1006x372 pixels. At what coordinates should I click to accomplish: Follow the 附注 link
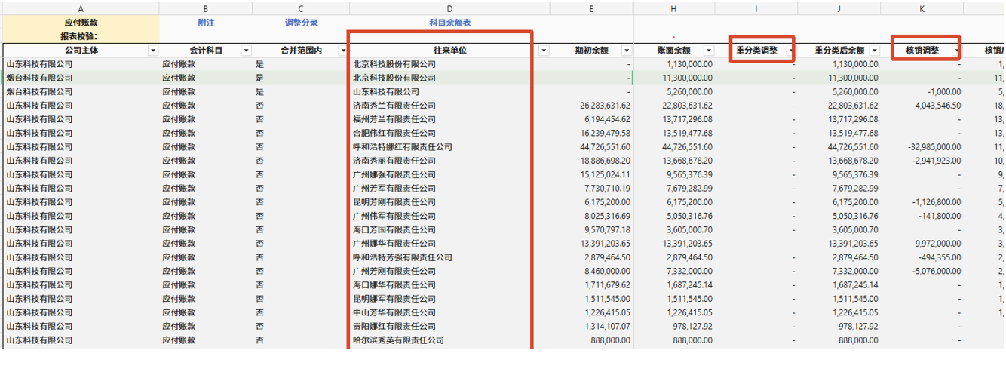(206, 23)
